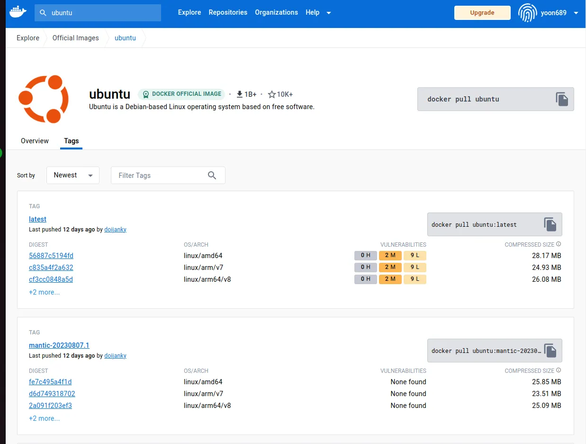Click None found for d6d749318702 row
This screenshot has width=586, height=444.
pyautogui.click(x=408, y=394)
